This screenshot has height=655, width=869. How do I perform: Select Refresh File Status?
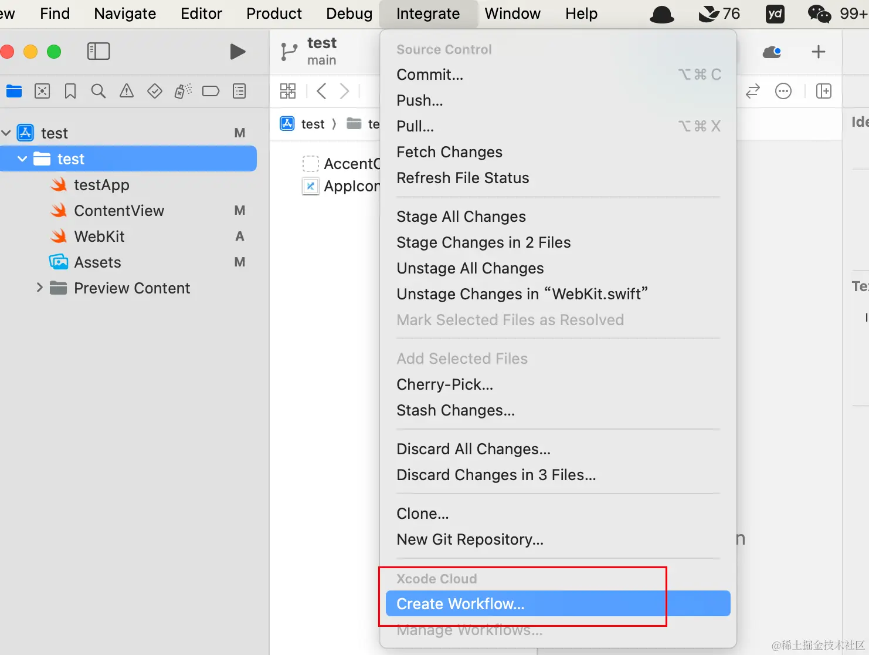pyautogui.click(x=558, y=178)
